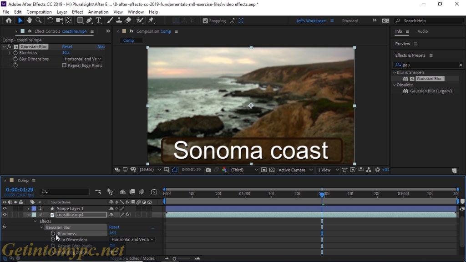This screenshot has width=466, height=262.
Task: Select the Roto Brush tool
Action: click(x=140, y=20)
